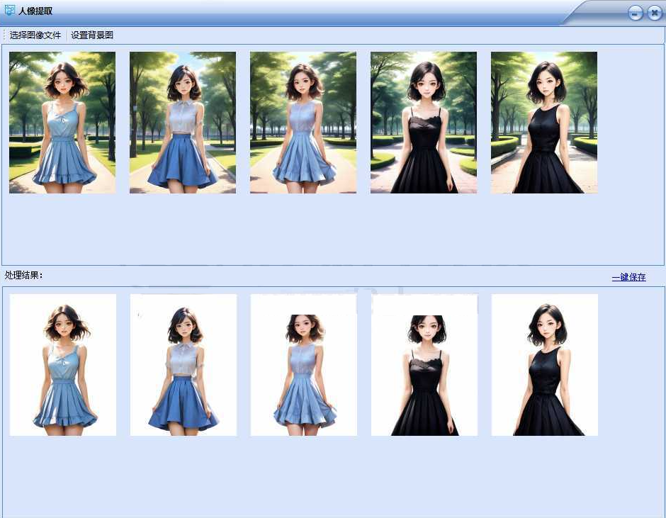Open third extracted result with sleeveless blue dress
The image size is (666, 518).
coord(304,365)
